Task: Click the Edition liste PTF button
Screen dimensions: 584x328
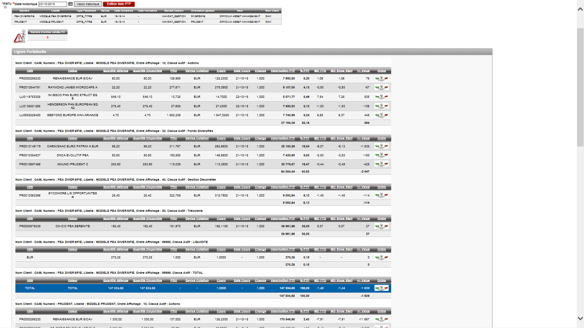Action: 119,4
